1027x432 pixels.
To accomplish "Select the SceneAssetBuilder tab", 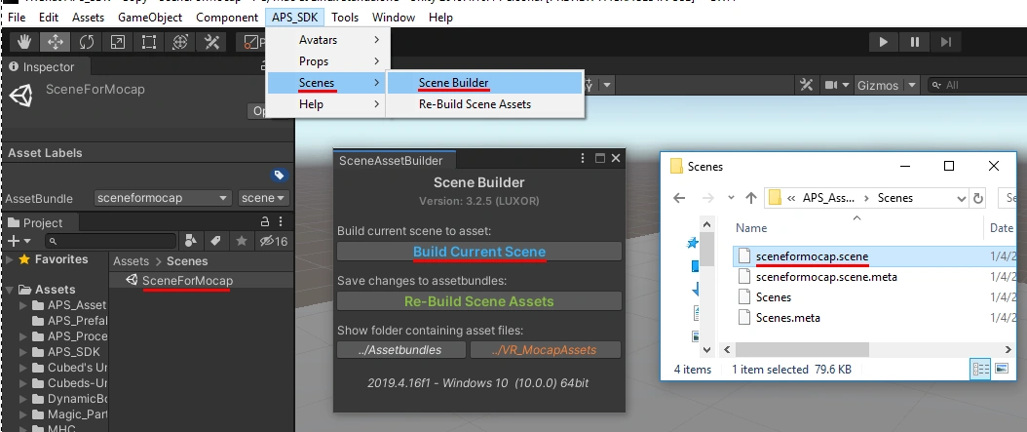I will coord(395,161).
